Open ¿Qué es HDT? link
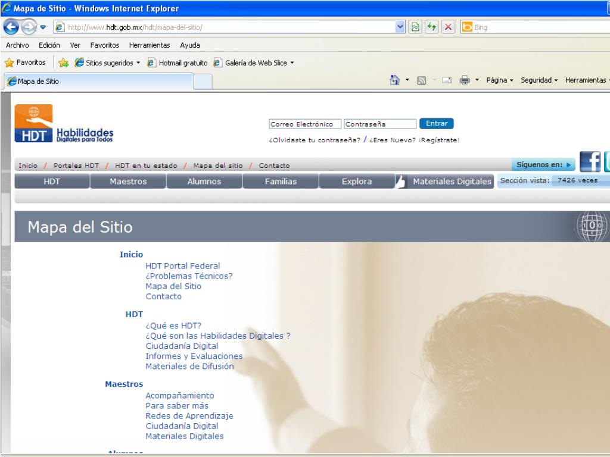Screen dimensions: 610x457 (173, 325)
